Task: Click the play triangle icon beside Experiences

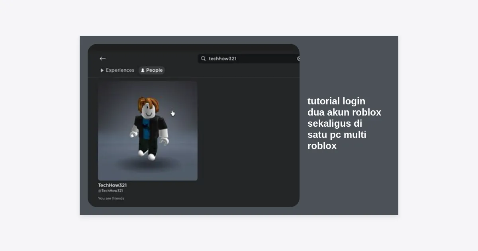Action: point(102,71)
